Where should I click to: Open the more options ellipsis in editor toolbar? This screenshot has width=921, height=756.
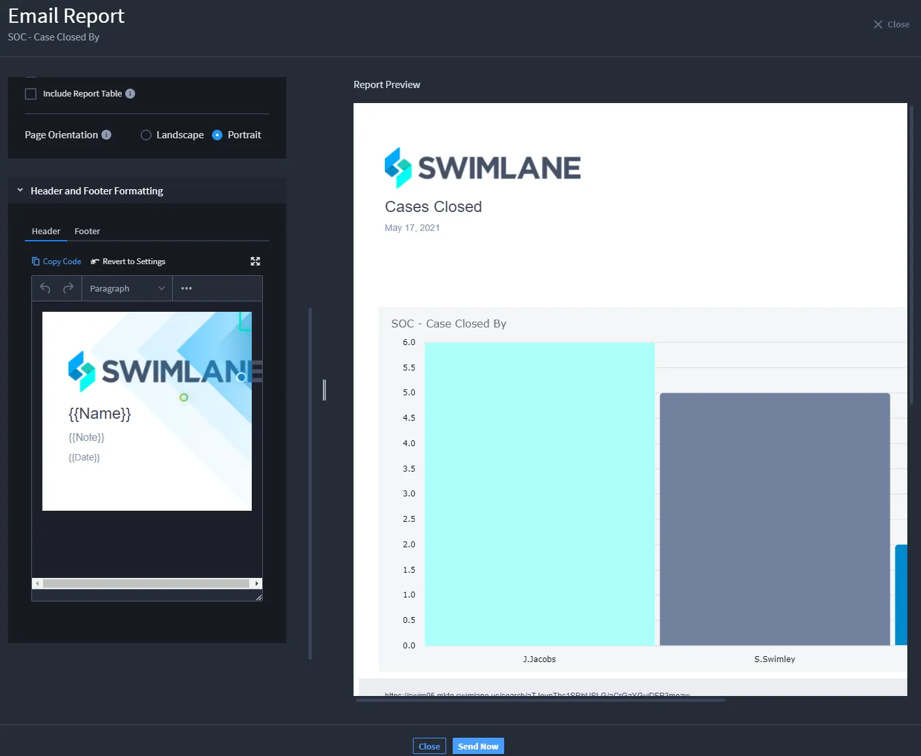click(x=187, y=288)
